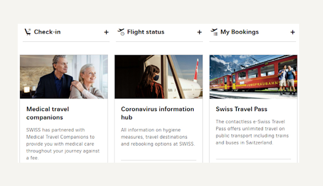Open the Medical travel companions heading
This screenshot has height=186, width=323.
click(x=48, y=113)
